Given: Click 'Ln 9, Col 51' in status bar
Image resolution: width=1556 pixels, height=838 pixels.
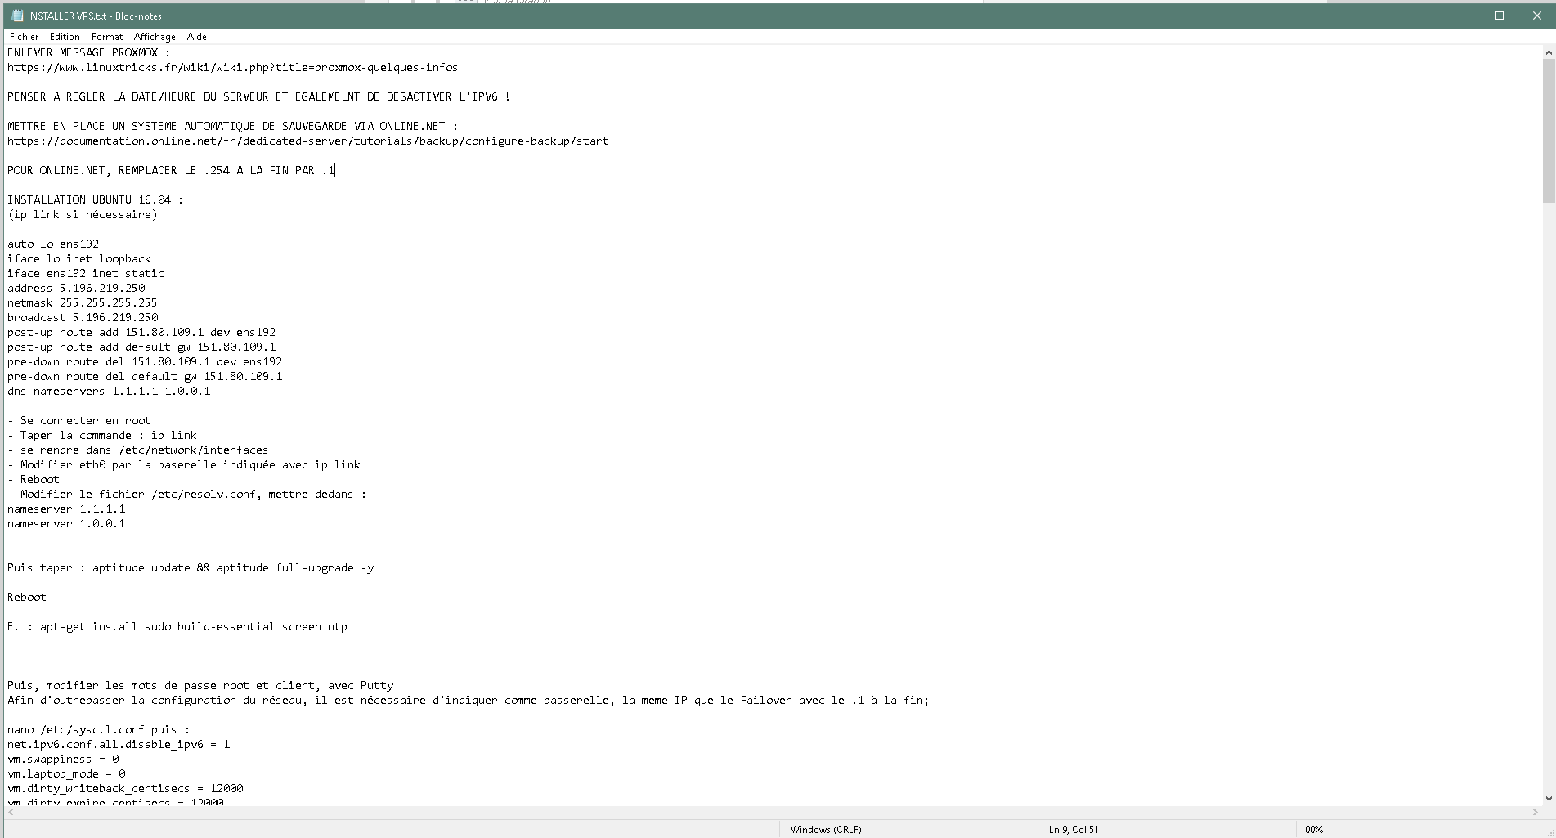Looking at the screenshot, I should pyautogui.click(x=1074, y=830).
